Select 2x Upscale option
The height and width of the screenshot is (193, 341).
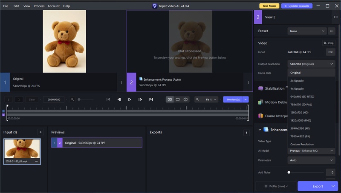tap(312, 81)
